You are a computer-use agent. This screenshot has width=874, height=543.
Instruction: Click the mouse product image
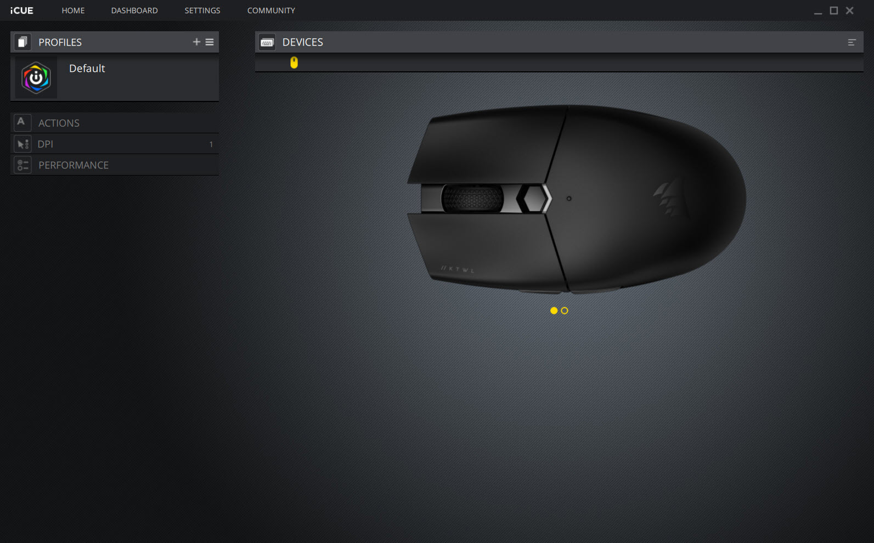coord(576,199)
